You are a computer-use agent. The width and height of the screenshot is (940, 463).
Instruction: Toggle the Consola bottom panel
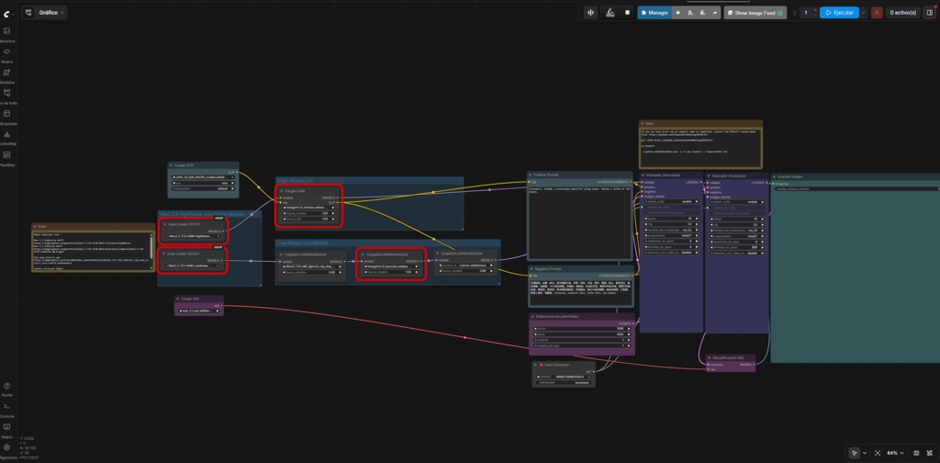(6, 410)
